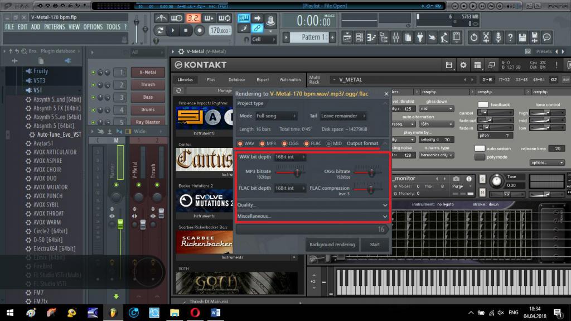571x321 pixels.
Task: Open the Kontakt options dropdown
Action: click(546, 162)
